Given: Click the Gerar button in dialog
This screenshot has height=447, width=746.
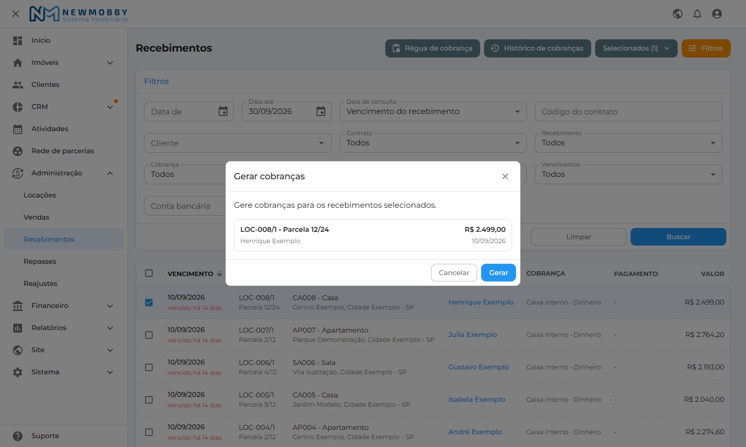Looking at the screenshot, I should point(498,273).
